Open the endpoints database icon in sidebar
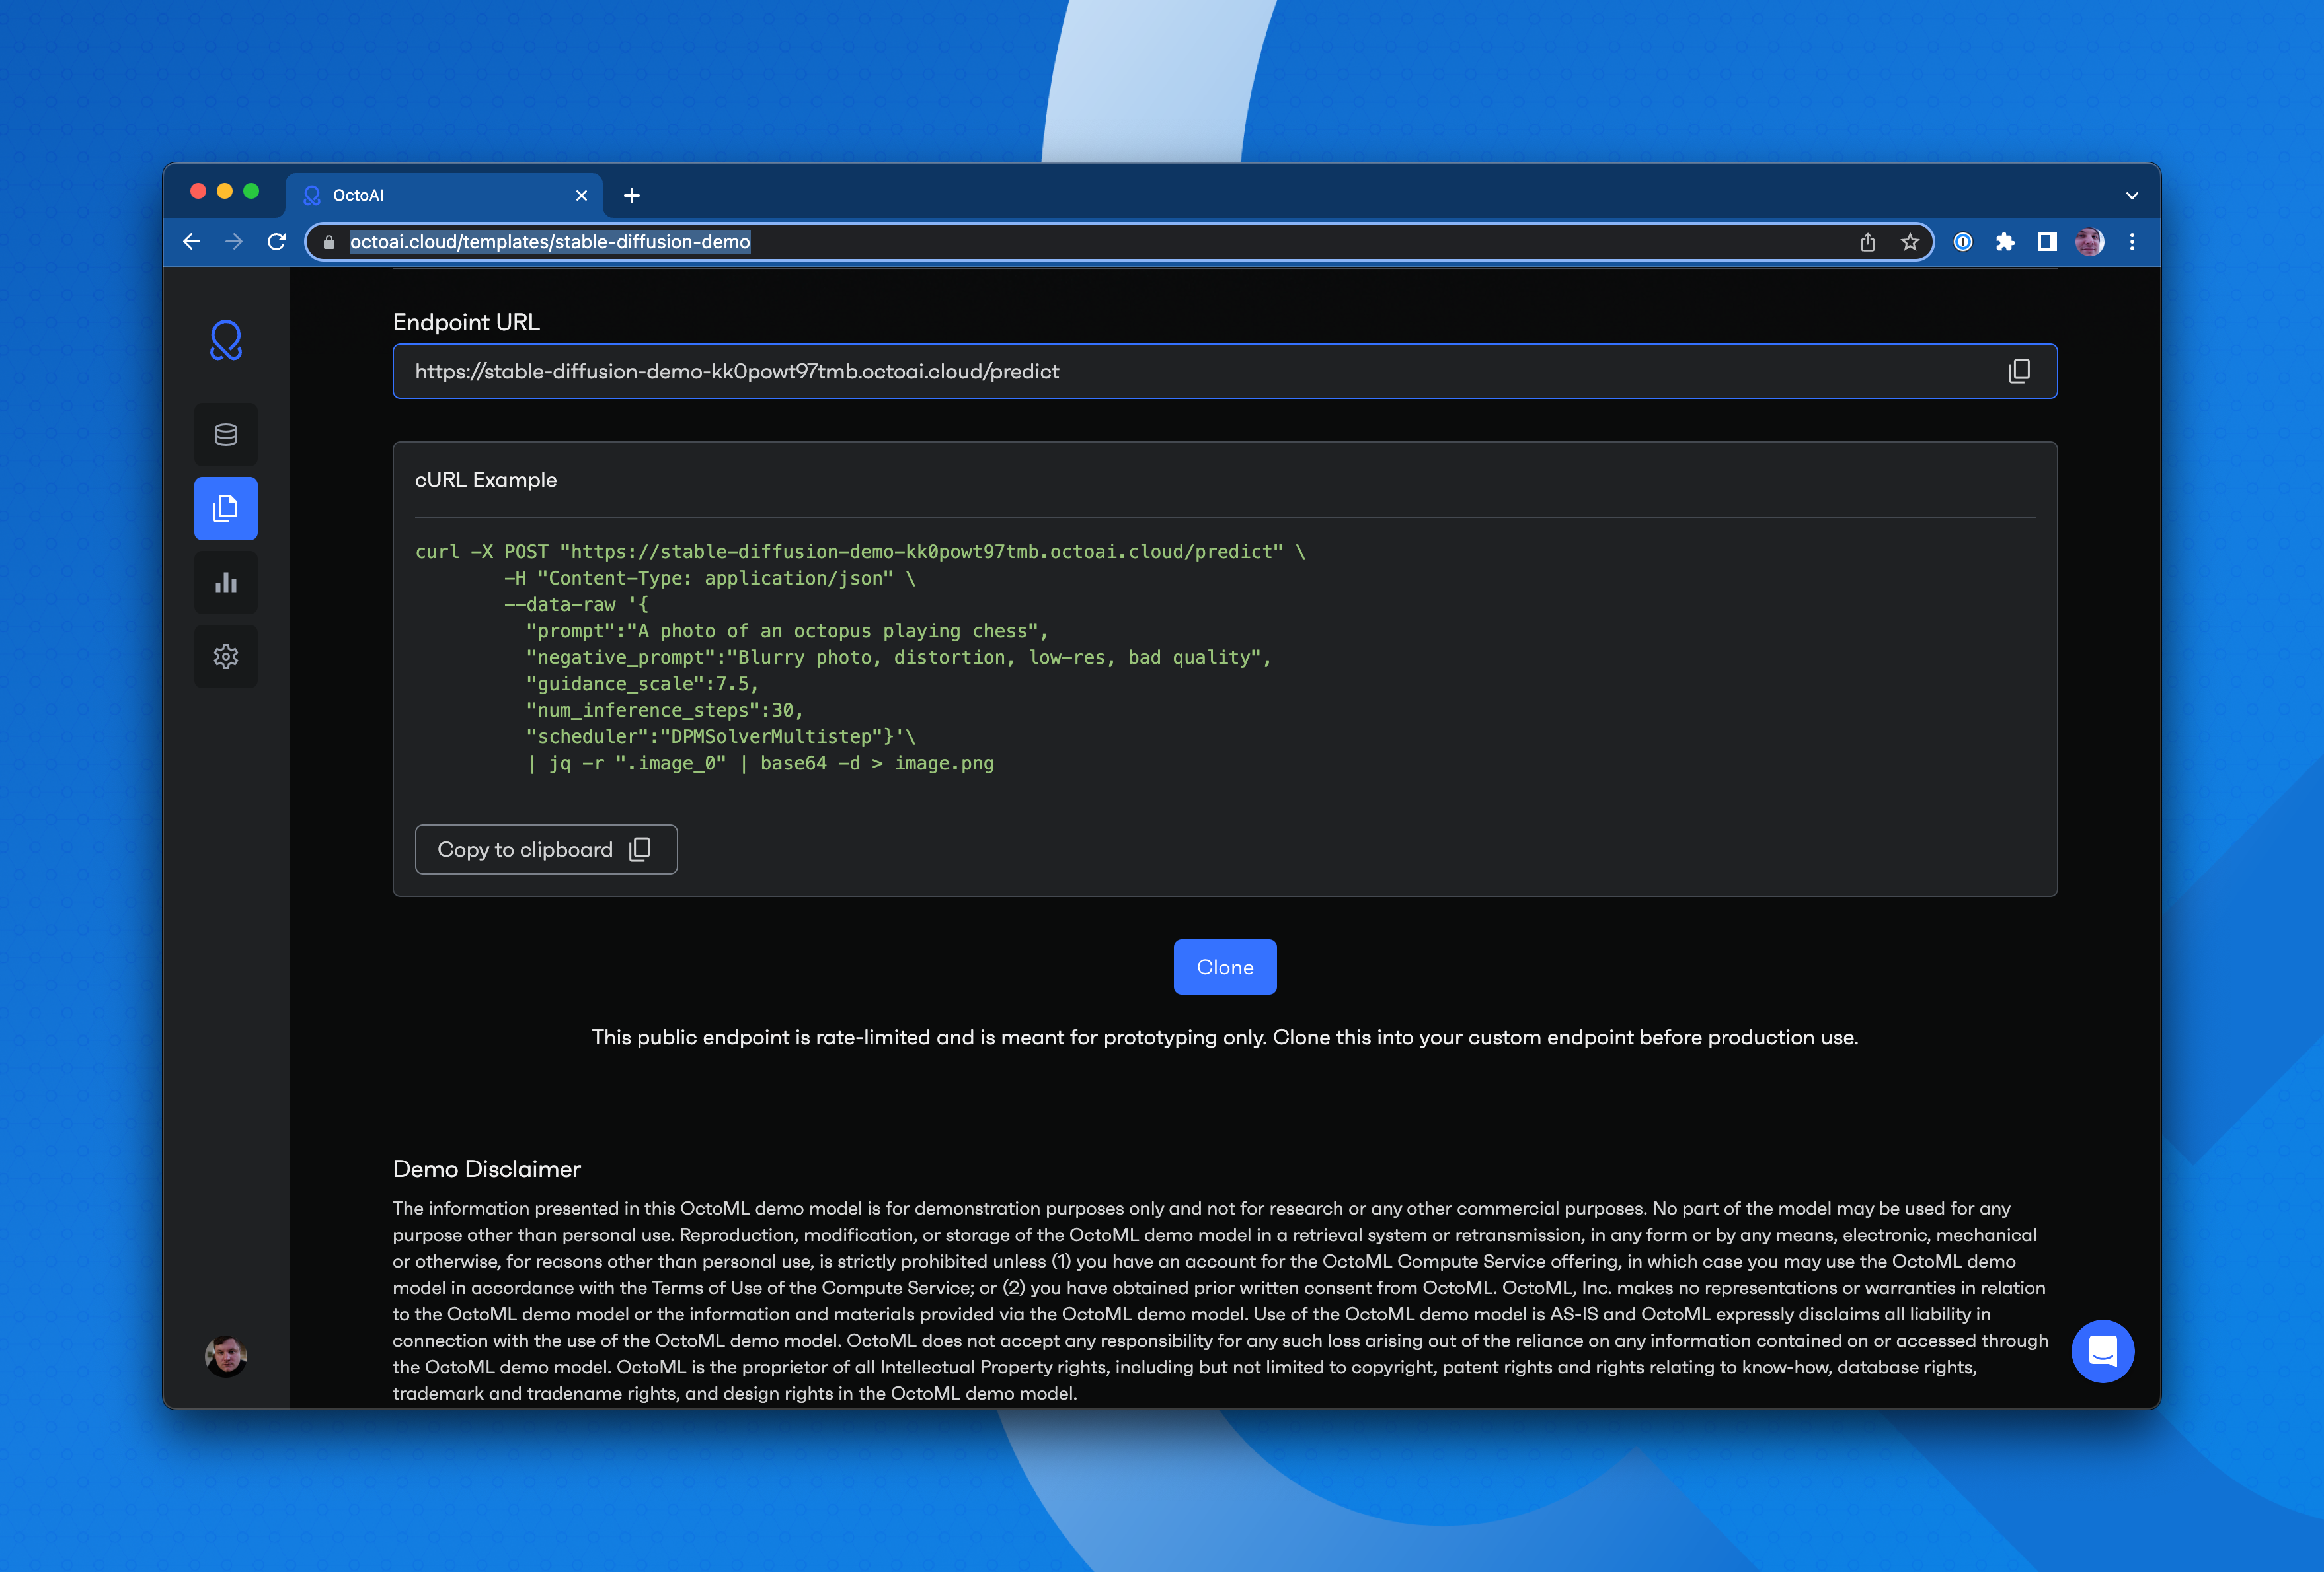Image resolution: width=2324 pixels, height=1572 pixels. (226, 435)
